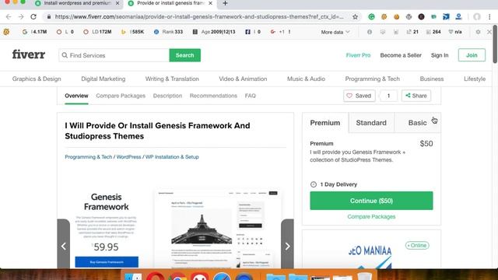Open Writing & Translation category

pyautogui.click(x=172, y=79)
